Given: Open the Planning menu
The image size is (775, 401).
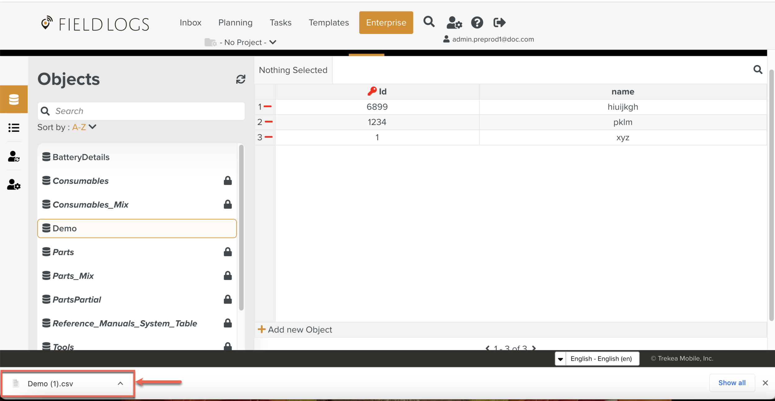Looking at the screenshot, I should (235, 23).
